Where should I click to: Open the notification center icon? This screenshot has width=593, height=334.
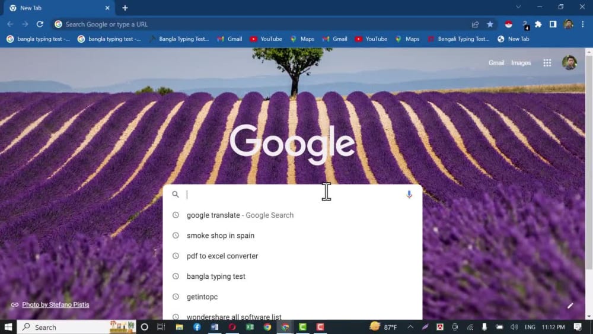click(578, 327)
